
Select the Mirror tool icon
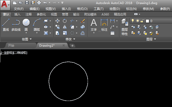pyautogui.click(x=65, y=27)
